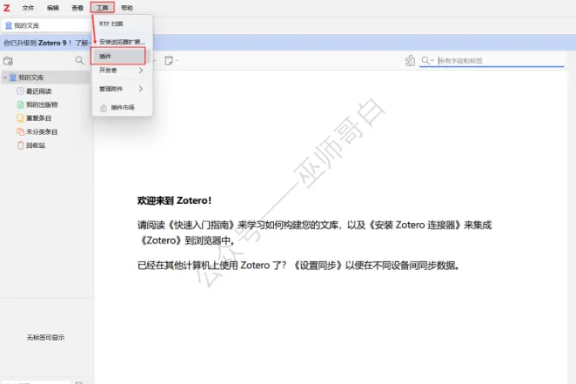This screenshot has width=576, height=384.
Task: Open the 帮助 menu
Action: tap(127, 8)
